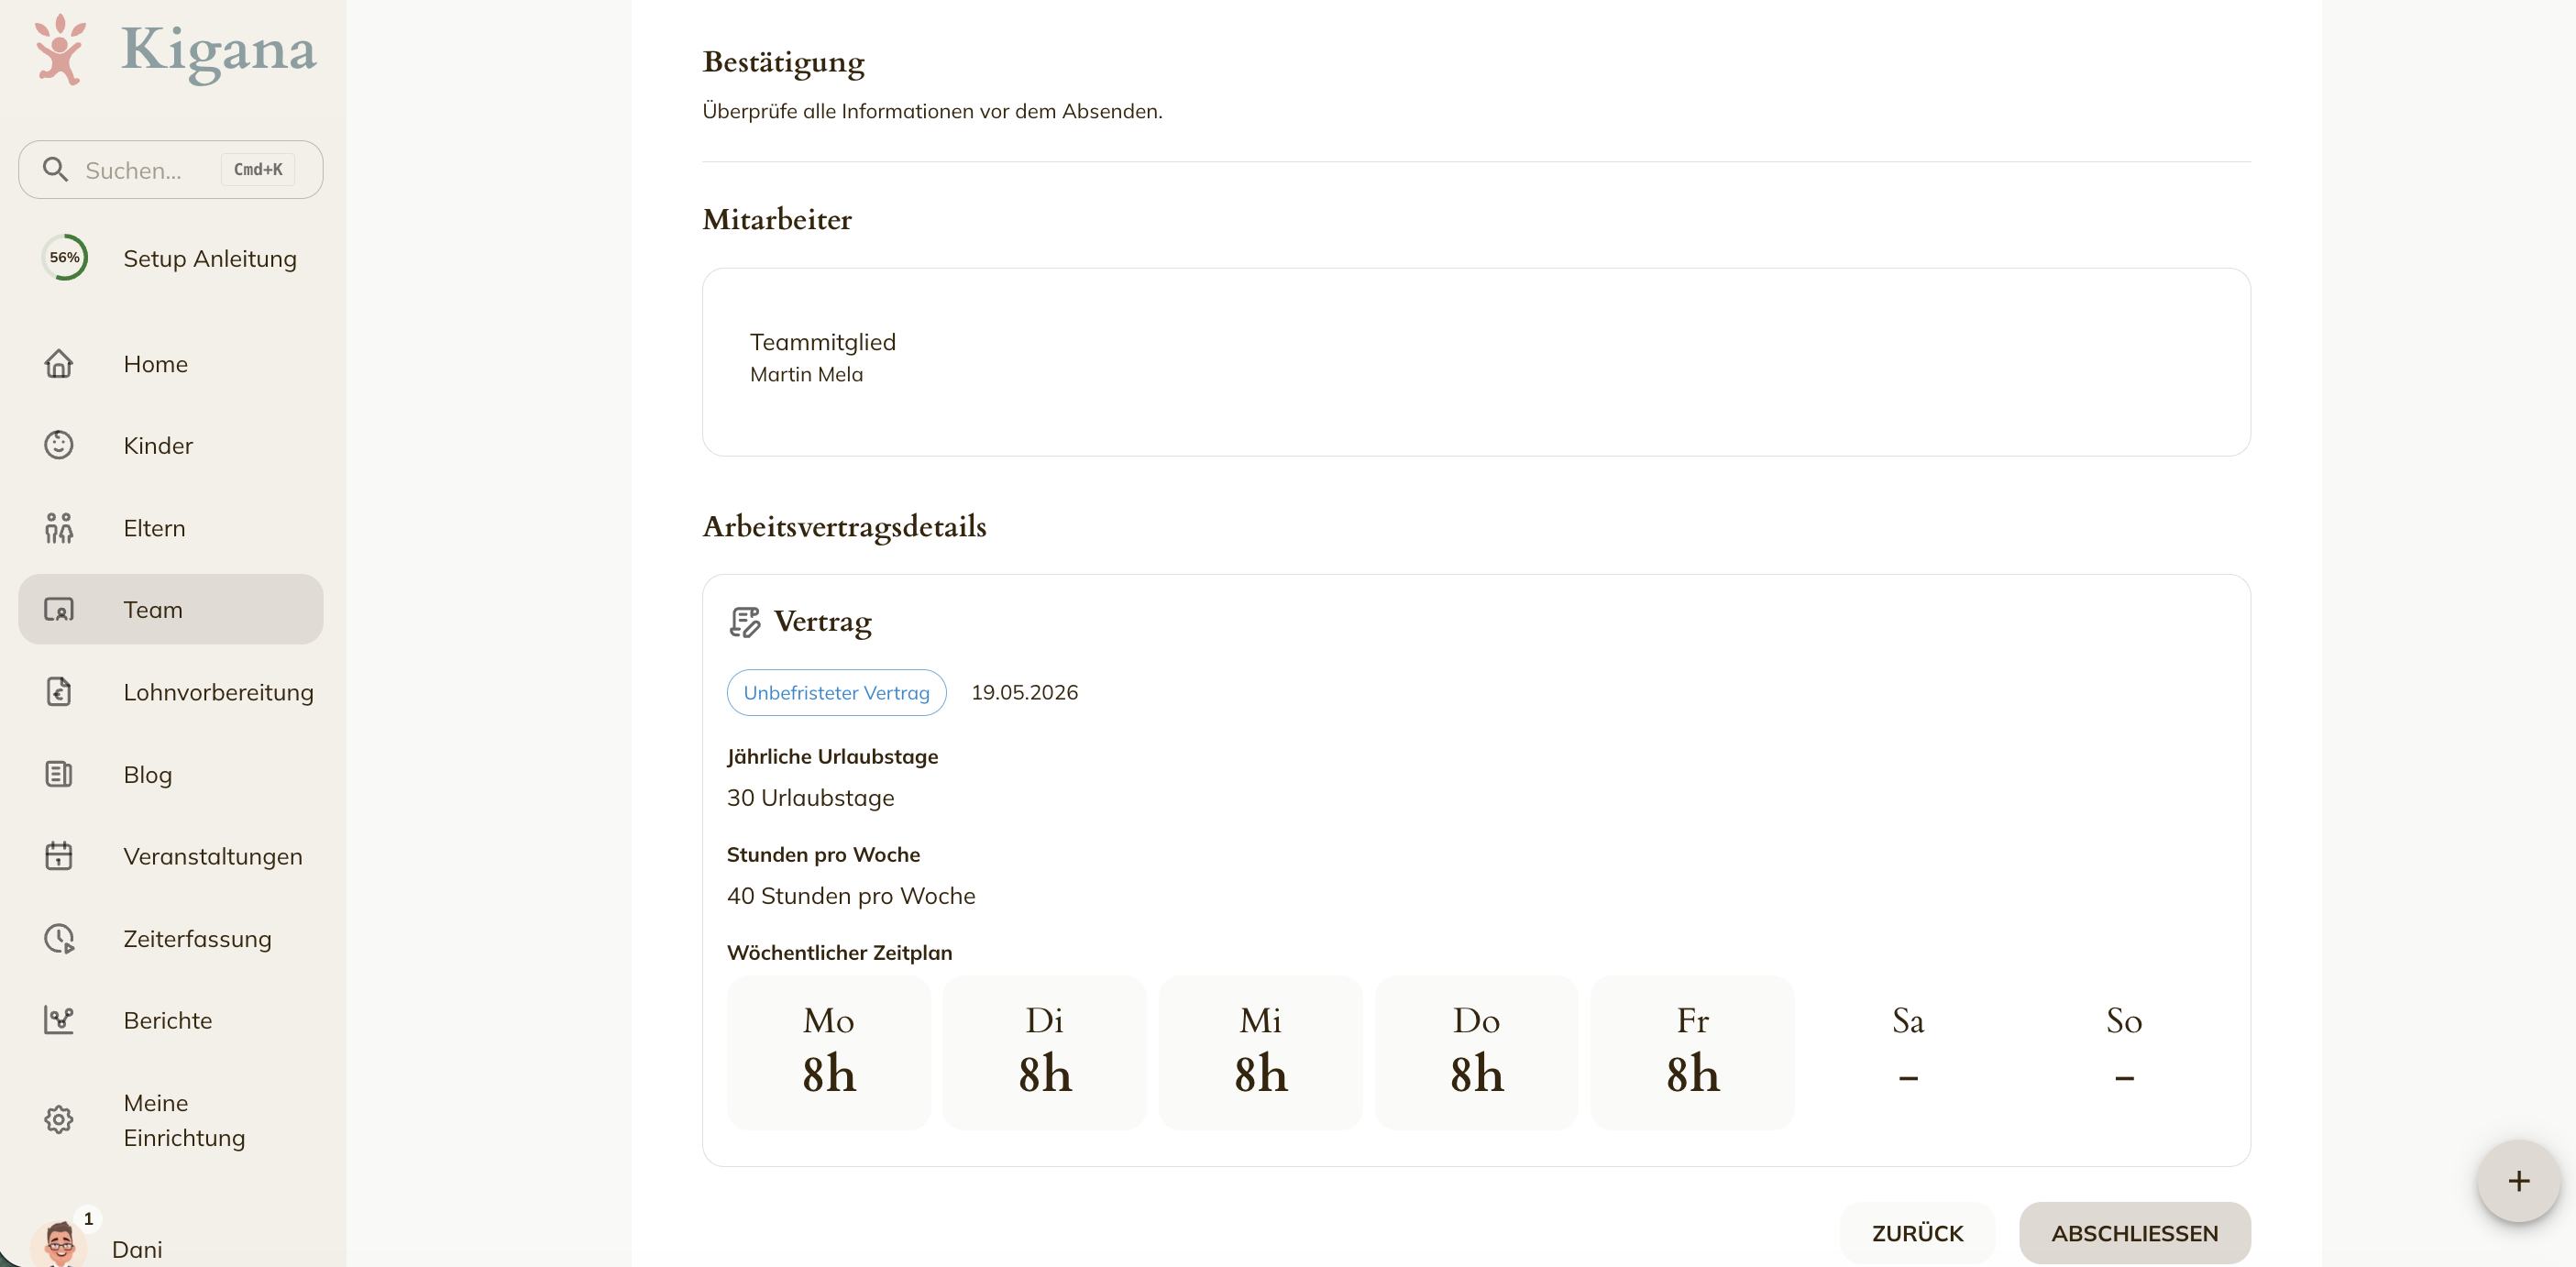Open Kinder via smiley face icon
The width and height of the screenshot is (2576, 1267).
pos(59,445)
